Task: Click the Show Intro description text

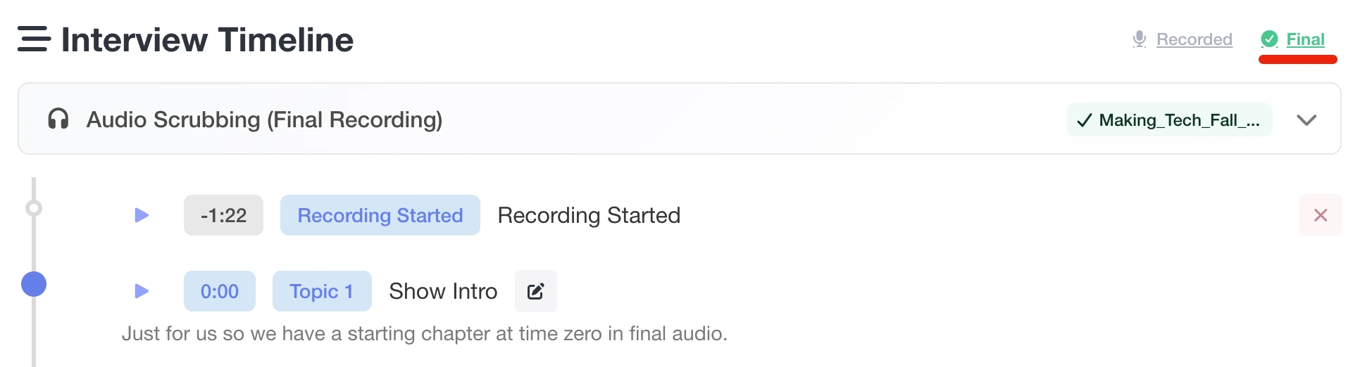Action: coord(424,333)
